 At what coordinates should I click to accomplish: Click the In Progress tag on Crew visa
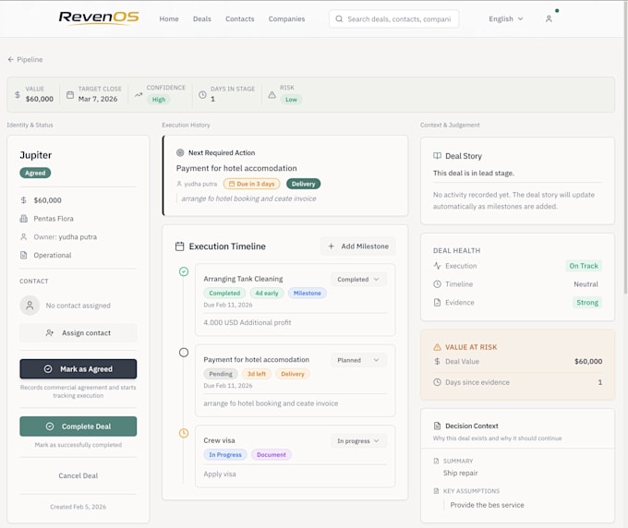225,455
